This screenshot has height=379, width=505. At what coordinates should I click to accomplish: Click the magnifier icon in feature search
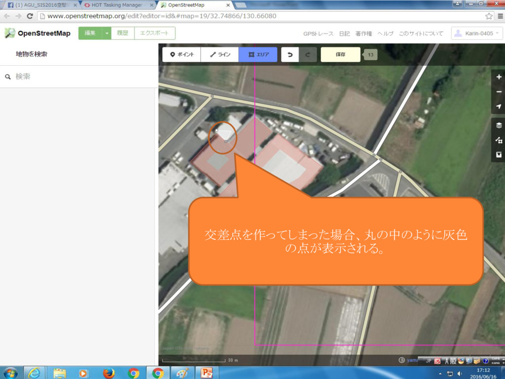click(8, 76)
